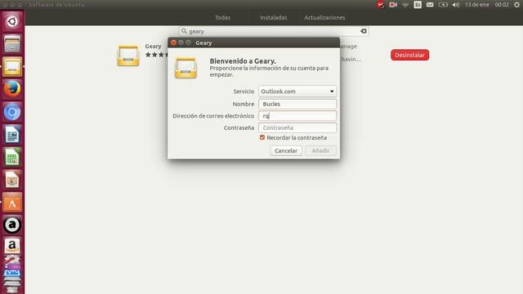The image size is (523, 294).
Task: Open the volume speaker indicator
Action: (x=456, y=5)
